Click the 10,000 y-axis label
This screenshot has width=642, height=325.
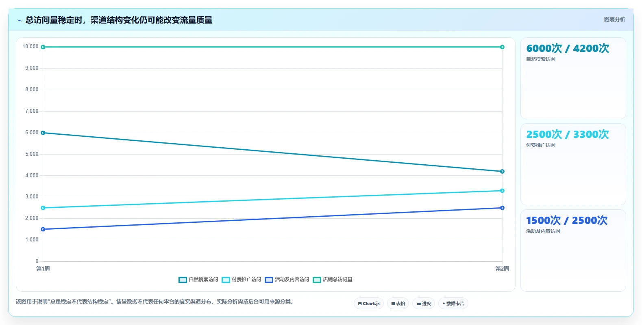click(x=30, y=47)
